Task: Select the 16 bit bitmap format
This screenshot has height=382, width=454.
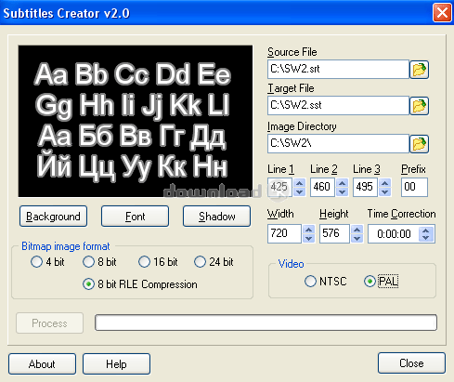Action: [158, 262]
